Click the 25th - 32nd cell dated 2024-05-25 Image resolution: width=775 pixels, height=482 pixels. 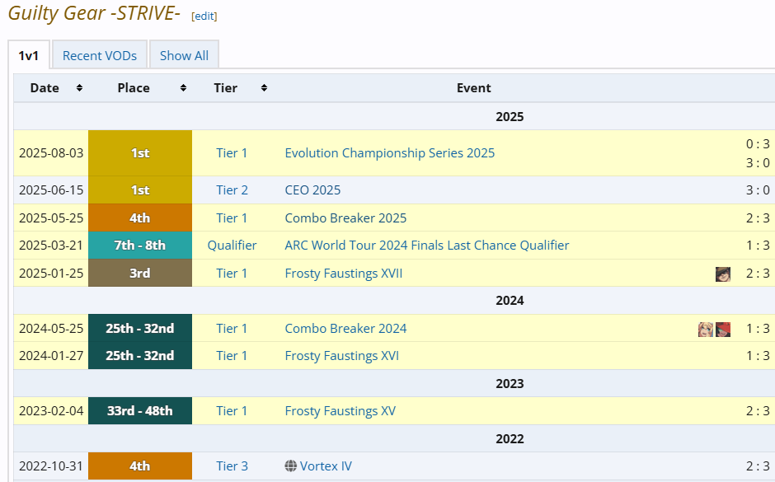pos(140,329)
